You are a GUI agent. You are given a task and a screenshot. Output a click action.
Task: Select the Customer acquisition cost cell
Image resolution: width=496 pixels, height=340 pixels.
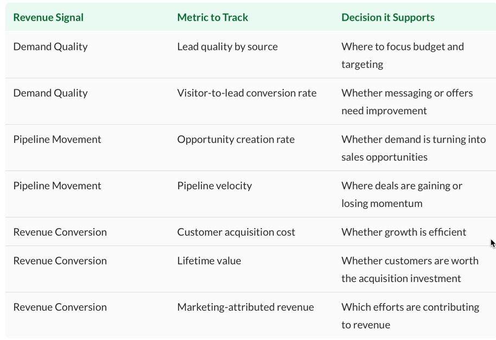236,232
